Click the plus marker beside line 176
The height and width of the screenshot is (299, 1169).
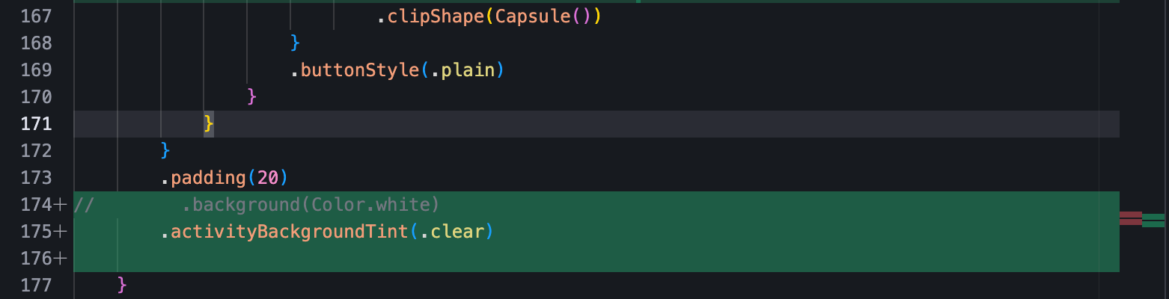point(60,259)
